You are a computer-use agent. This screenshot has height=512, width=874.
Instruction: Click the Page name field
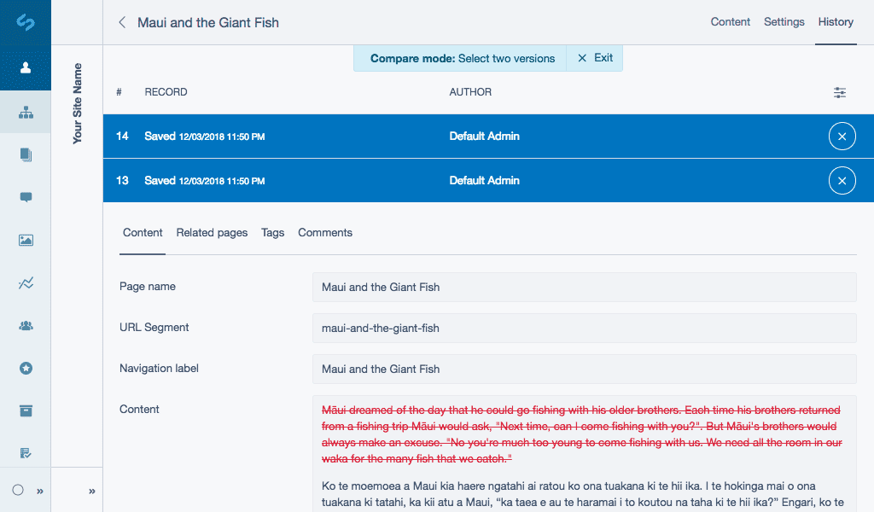pyautogui.click(x=584, y=288)
